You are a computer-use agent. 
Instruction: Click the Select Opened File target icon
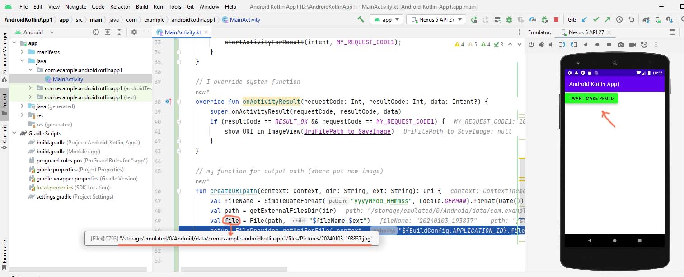[96, 32]
